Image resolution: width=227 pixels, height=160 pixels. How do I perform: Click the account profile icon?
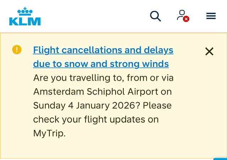pos(182,15)
